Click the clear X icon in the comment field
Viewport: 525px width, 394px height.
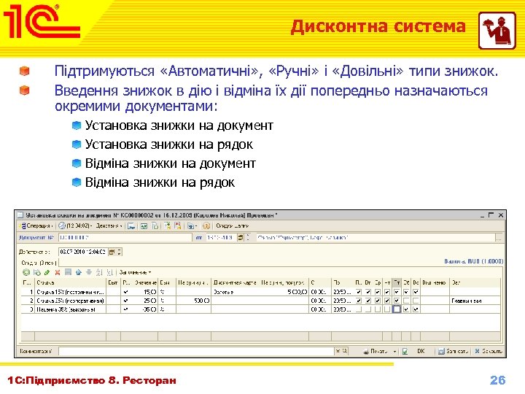(338, 351)
